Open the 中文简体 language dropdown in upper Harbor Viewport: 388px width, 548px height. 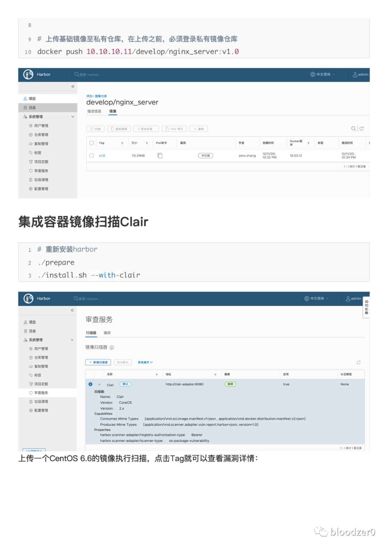[x=323, y=75]
